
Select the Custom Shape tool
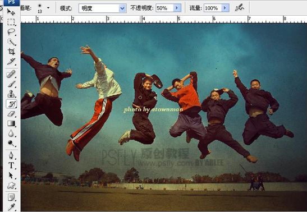11,186
